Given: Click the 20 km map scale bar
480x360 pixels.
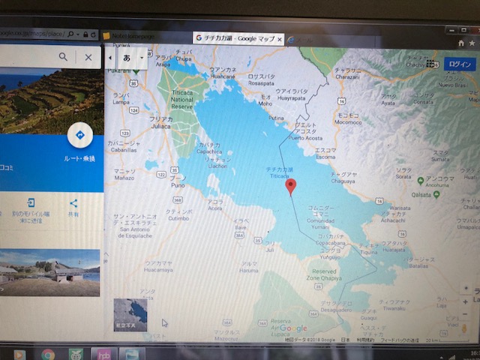Looking at the screenshot, I should (448, 340).
